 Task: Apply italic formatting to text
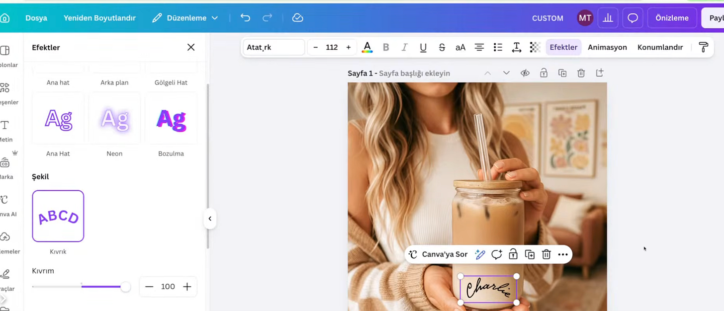404,47
